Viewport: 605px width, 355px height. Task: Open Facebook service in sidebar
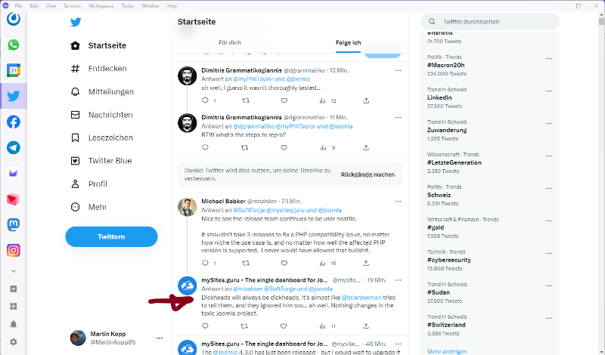point(13,122)
